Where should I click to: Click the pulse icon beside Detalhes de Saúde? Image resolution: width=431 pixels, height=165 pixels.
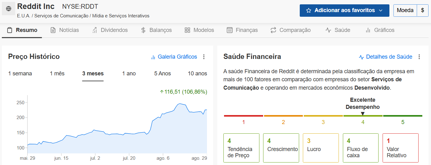(361, 57)
